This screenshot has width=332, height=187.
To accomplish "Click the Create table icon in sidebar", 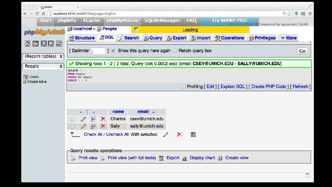I will [x=25, y=82].
